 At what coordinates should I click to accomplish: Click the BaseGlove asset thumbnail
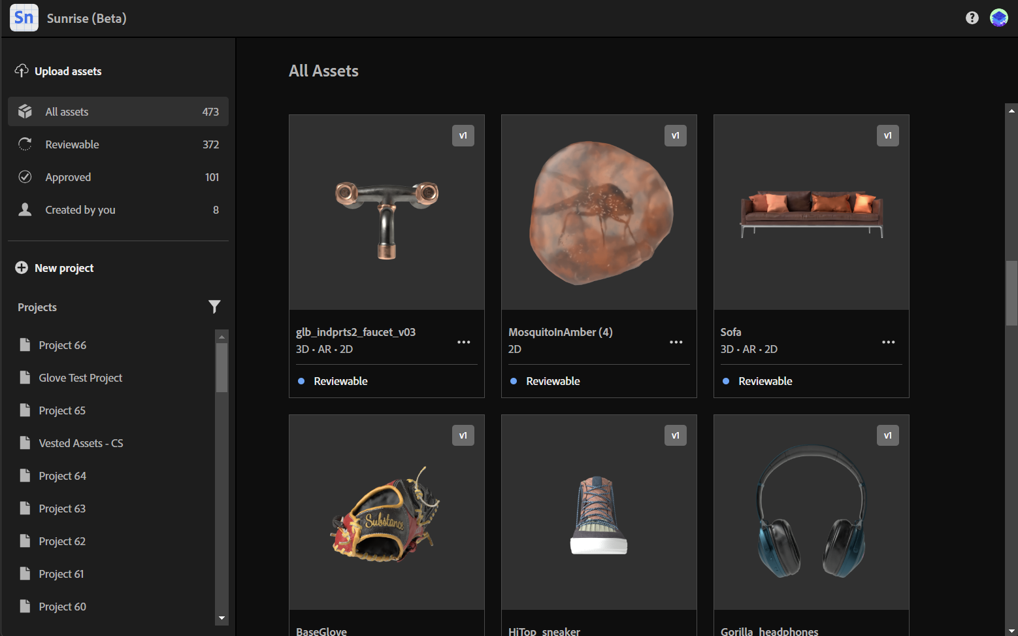click(x=386, y=512)
